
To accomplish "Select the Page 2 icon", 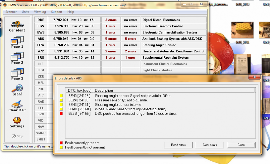I will [17, 56].
